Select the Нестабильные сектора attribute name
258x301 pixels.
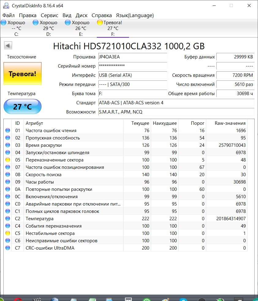50,233
